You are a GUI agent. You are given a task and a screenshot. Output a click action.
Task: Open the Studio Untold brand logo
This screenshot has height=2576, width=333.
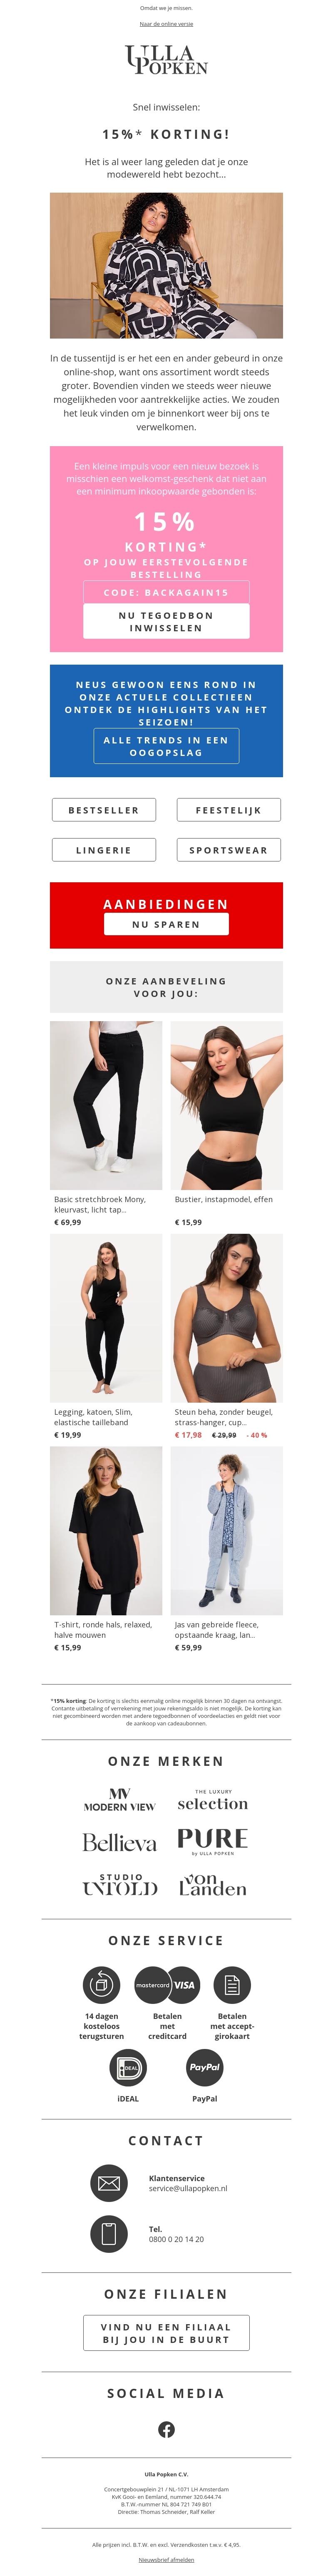(x=119, y=1886)
